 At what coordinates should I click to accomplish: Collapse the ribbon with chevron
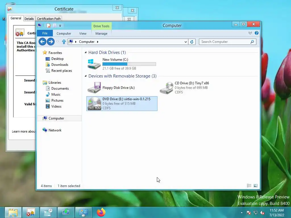point(250,33)
